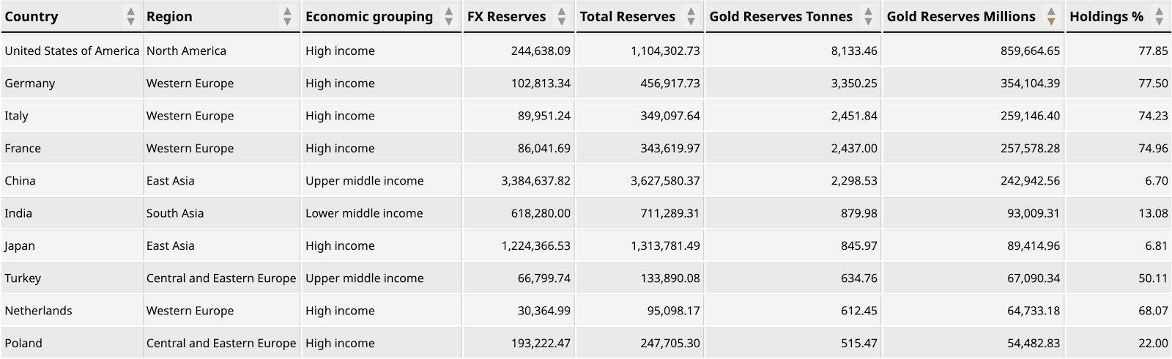This screenshot has height=359, width=1172.
Task: Click Gold Reserves Tonnes sort arrows
Action: (868, 16)
